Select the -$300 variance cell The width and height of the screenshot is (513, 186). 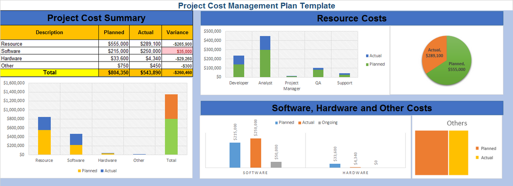click(x=177, y=65)
